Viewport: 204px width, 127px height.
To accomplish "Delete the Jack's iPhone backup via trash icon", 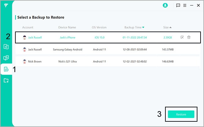I will [189, 37].
